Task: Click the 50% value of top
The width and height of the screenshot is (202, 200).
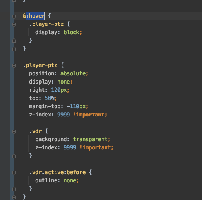Action: [x=49, y=98]
